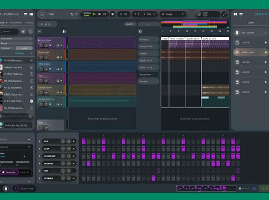Viewport: 269px width, 200px height.
Task: Switch to the Instruments browser tab
Action: point(16,23)
